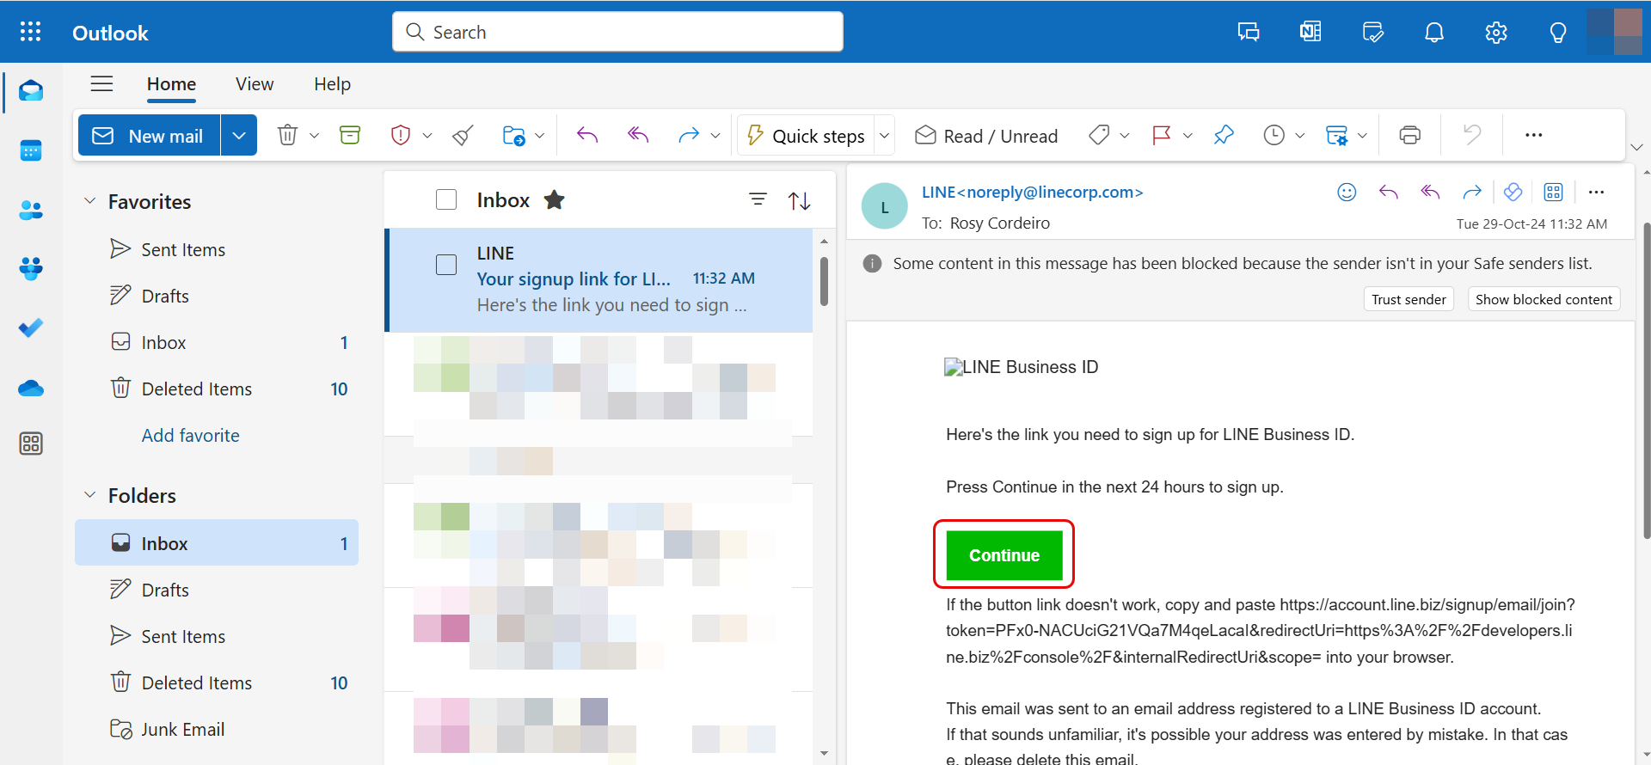
Task: Switch to the View tab
Action: (x=255, y=84)
